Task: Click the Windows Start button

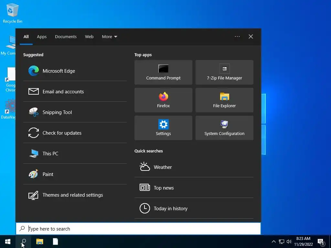Action: tap(8, 242)
